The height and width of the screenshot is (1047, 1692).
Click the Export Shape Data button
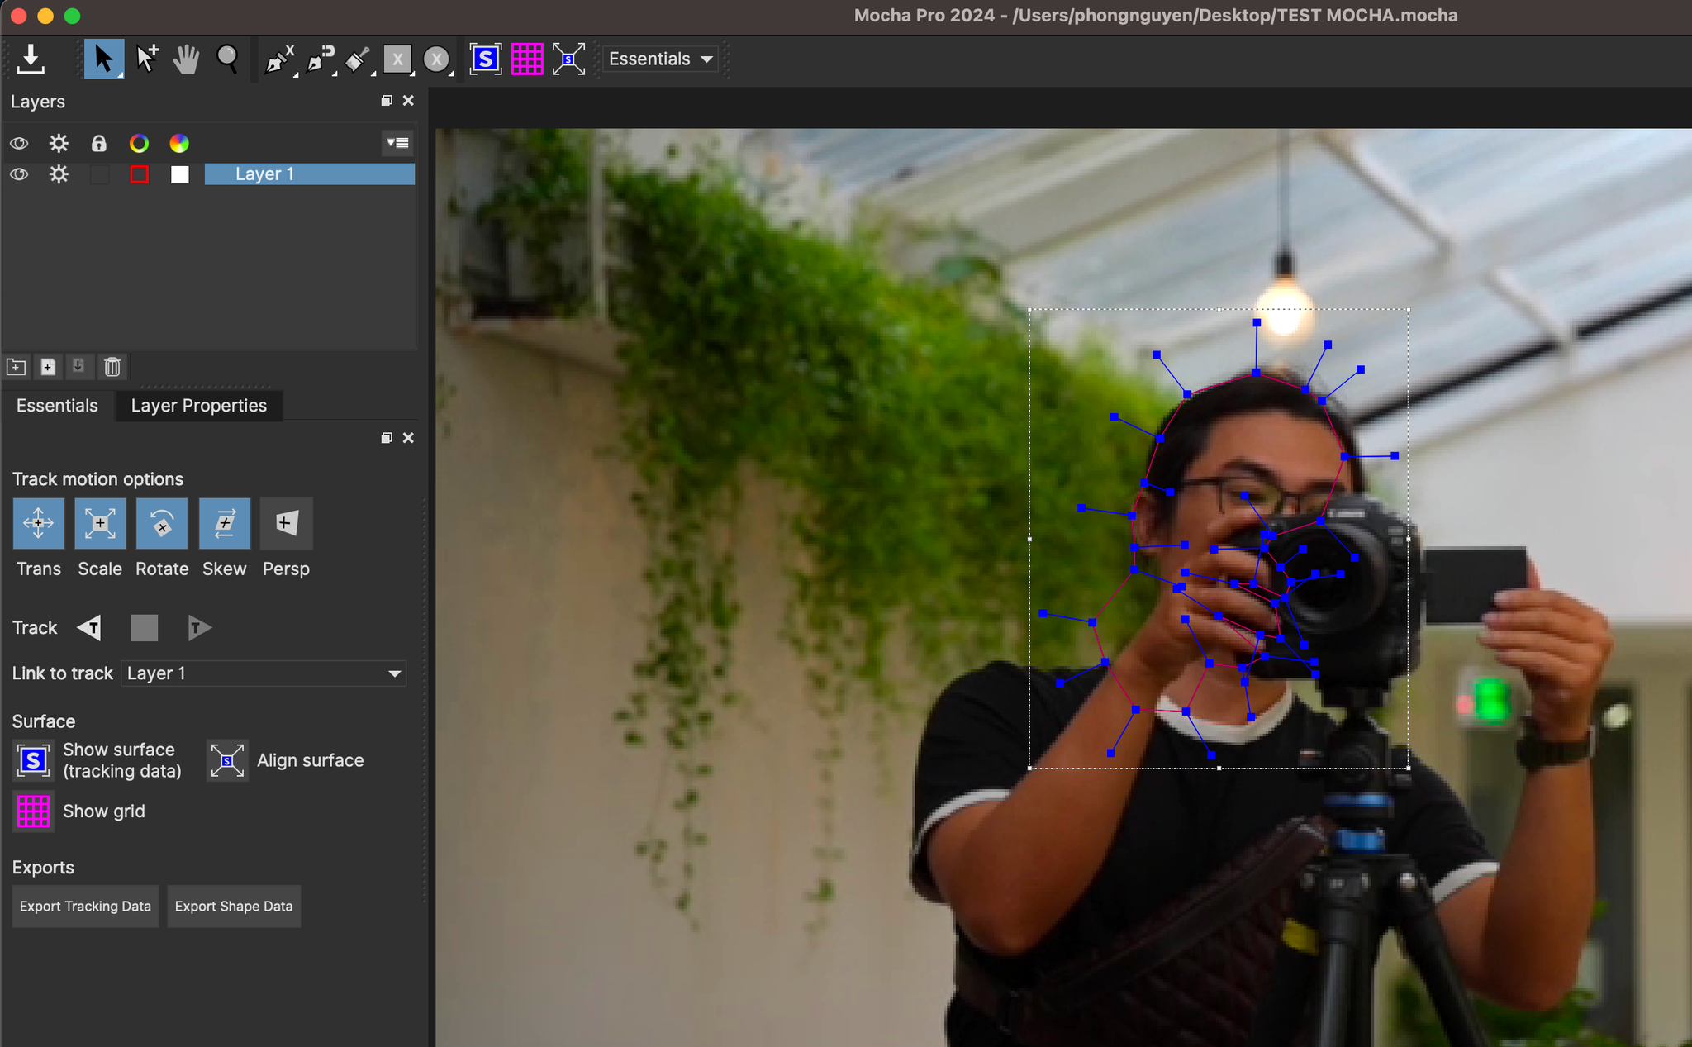(234, 906)
